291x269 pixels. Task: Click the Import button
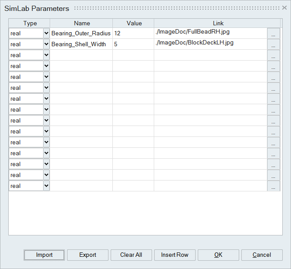44,255
